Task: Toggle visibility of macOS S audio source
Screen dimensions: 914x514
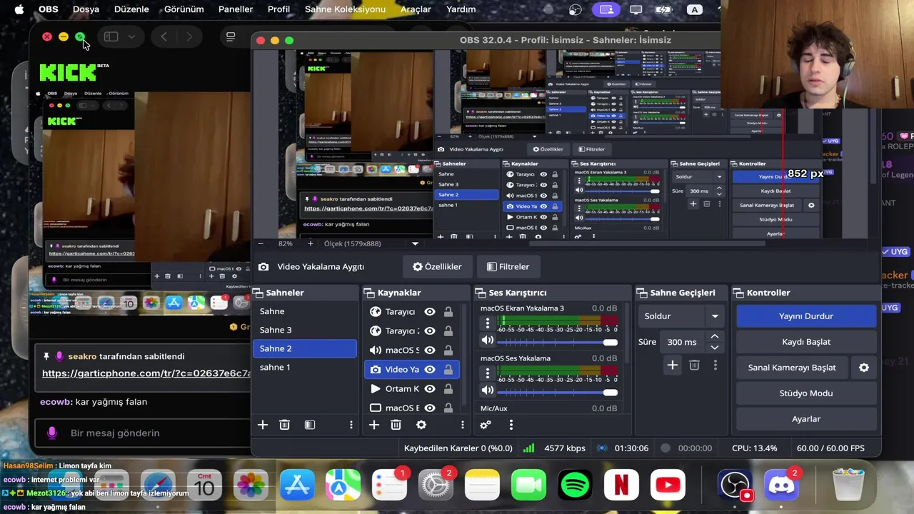Action: pyautogui.click(x=430, y=351)
